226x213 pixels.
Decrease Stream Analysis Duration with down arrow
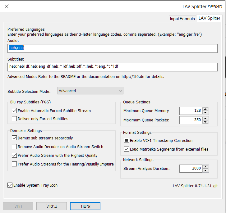205,170
